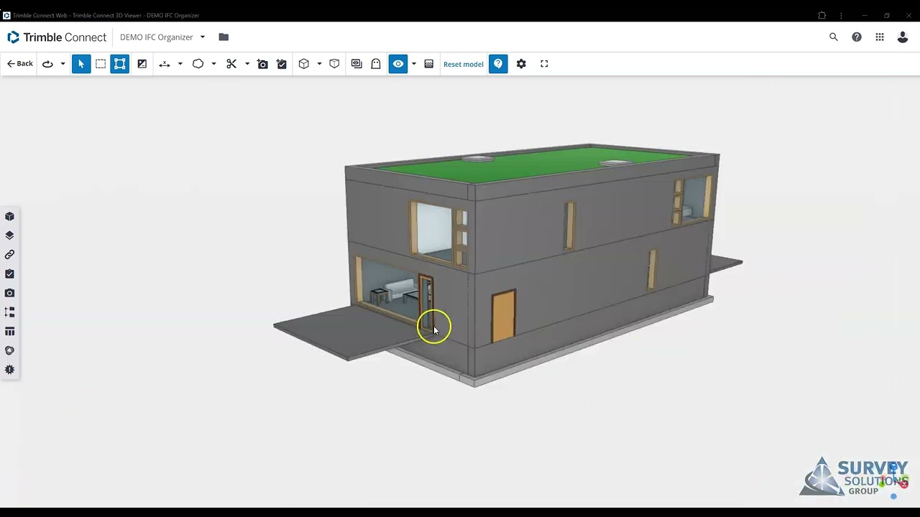The height and width of the screenshot is (517, 920).
Task: Activate the orbit rotate tool
Action: point(47,64)
